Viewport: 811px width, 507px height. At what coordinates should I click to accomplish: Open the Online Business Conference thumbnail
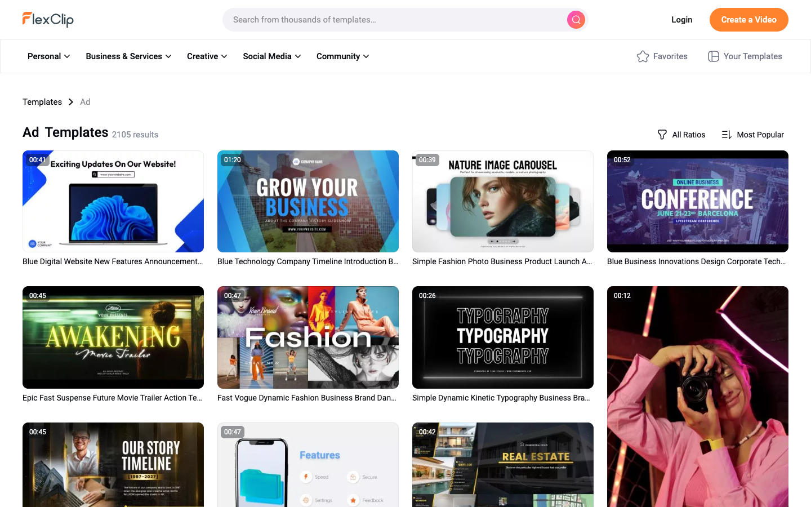click(x=698, y=201)
